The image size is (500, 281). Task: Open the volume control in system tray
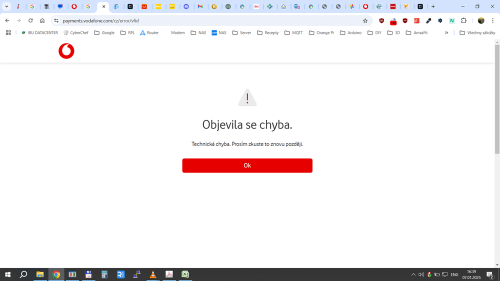pyautogui.click(x=421, y=274)
